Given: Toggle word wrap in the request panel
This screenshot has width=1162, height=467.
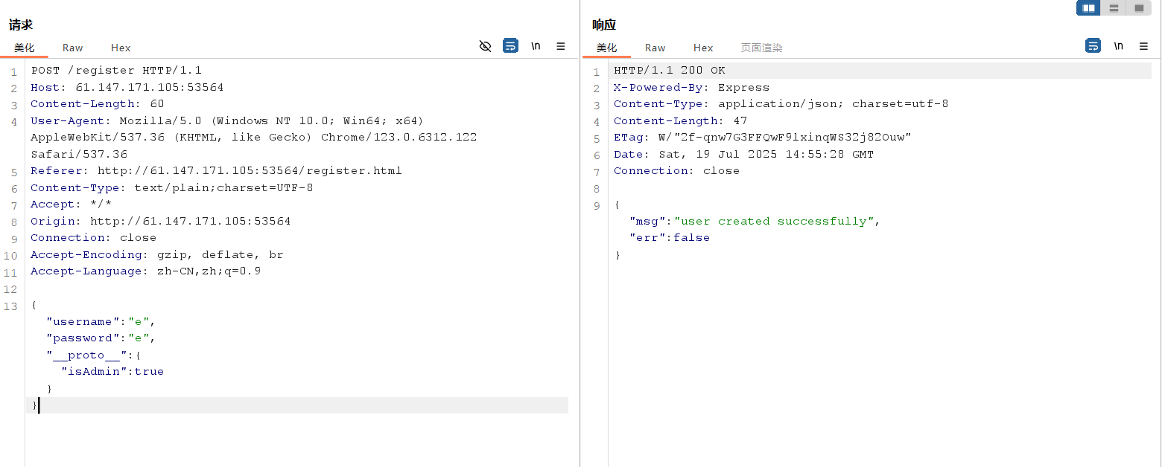Looking at the screenshot, I should click(x=510, y=46).
